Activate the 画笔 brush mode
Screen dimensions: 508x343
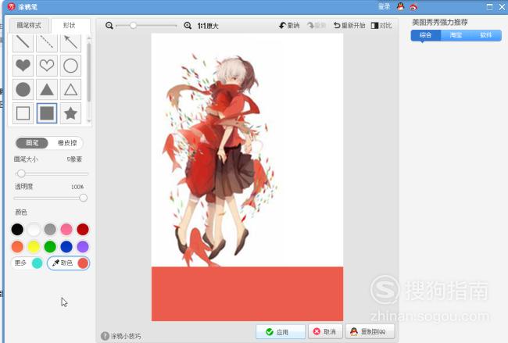[x=32, y=143]
